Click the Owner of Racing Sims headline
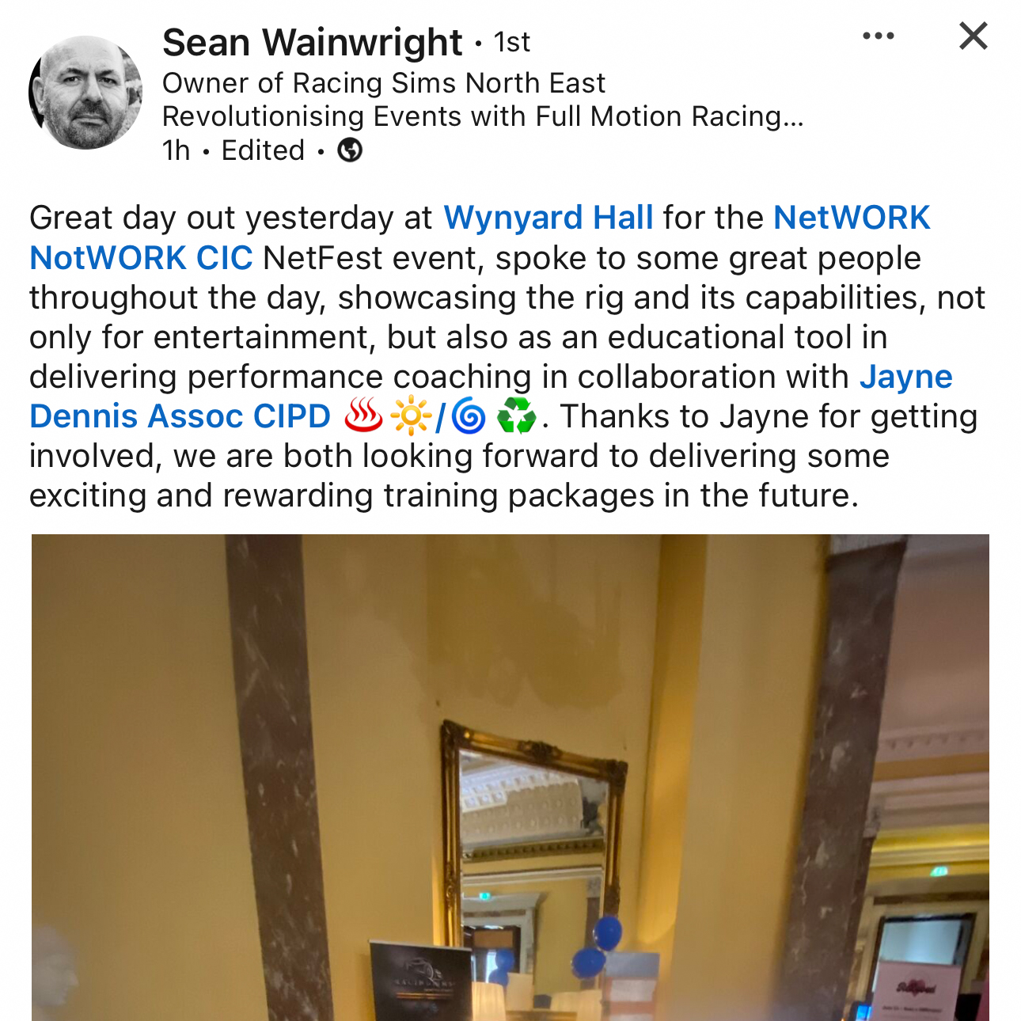This screenshot has height=1021, width=1021. tap(383, 82)
